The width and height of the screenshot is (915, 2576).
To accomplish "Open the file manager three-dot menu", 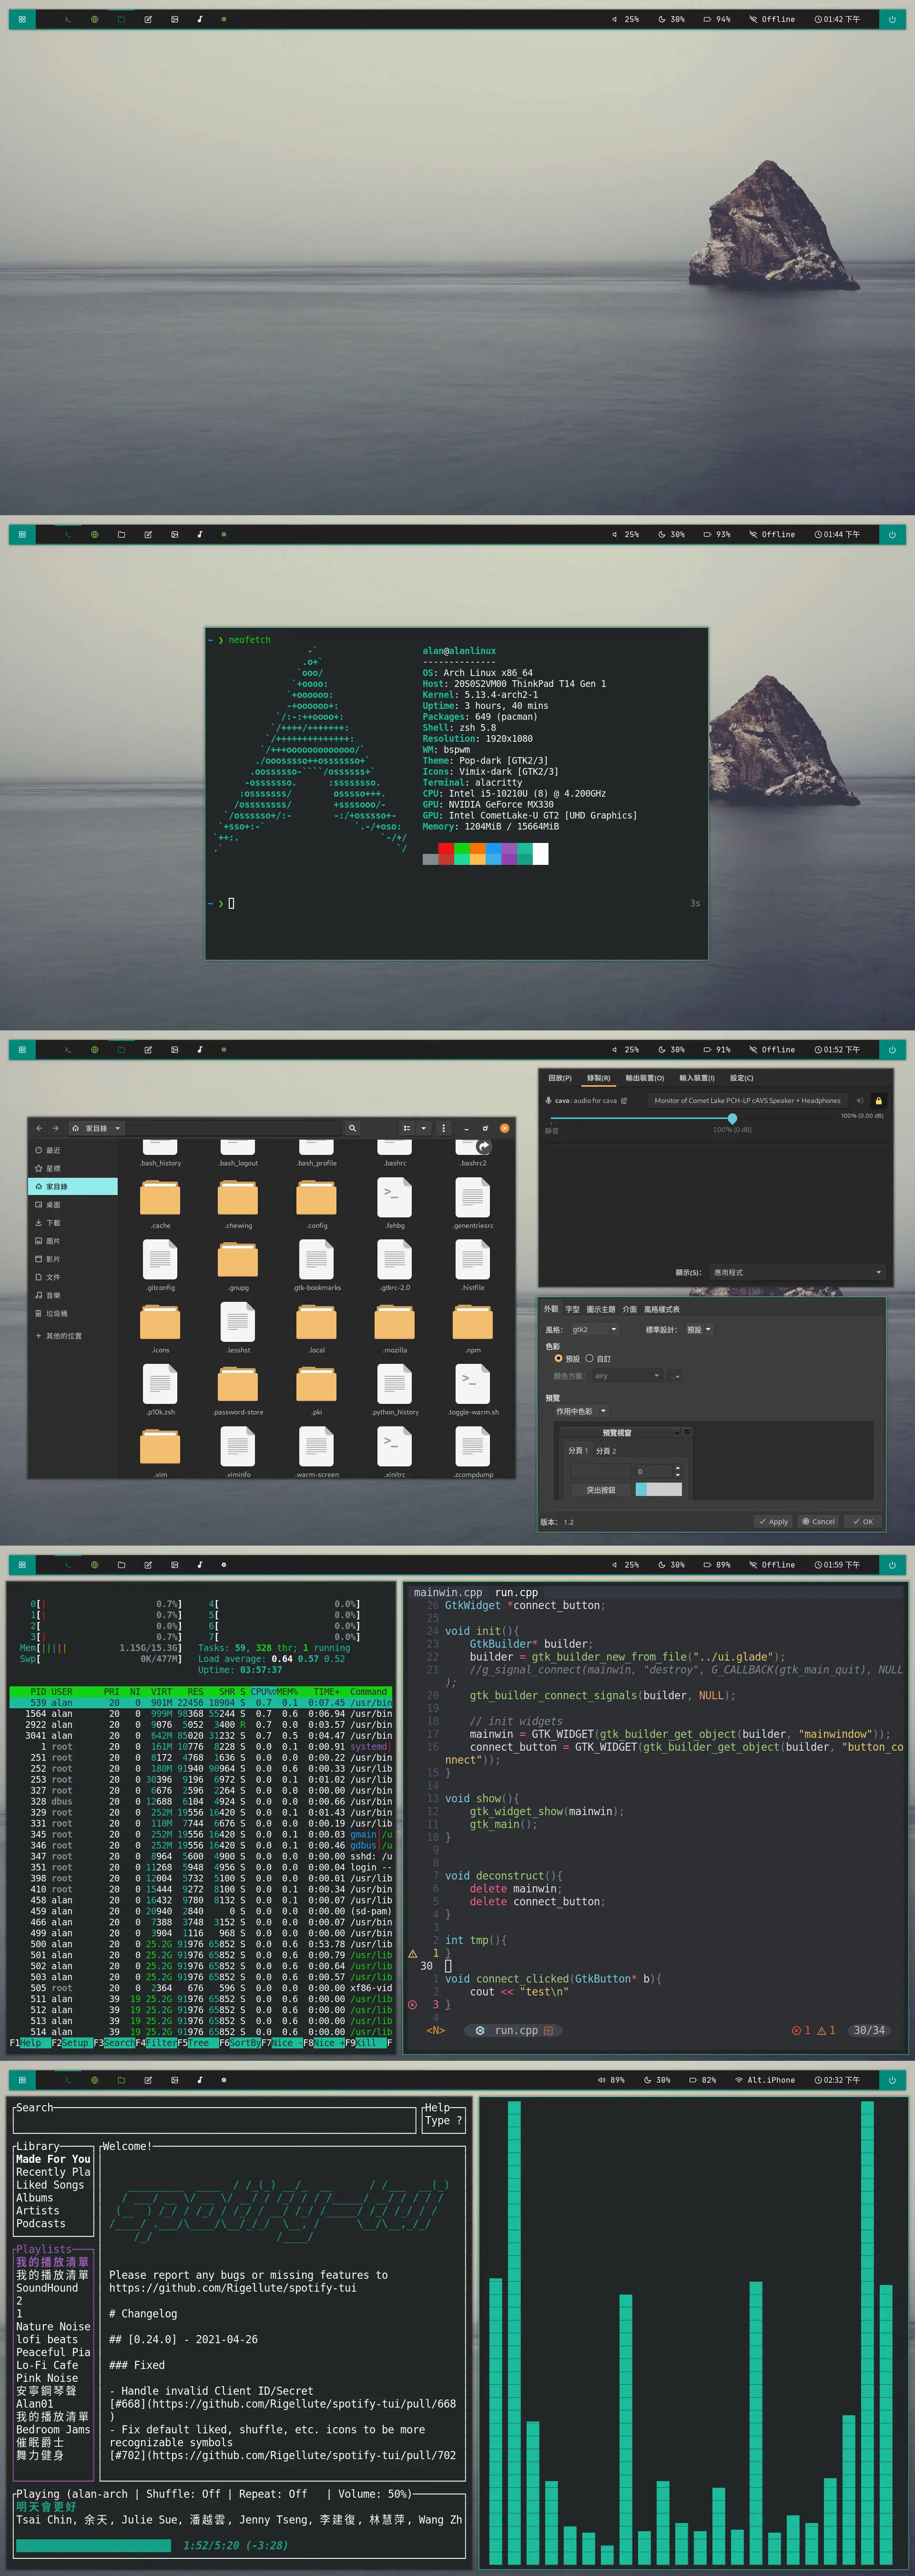I will [x=444, y=1128].
